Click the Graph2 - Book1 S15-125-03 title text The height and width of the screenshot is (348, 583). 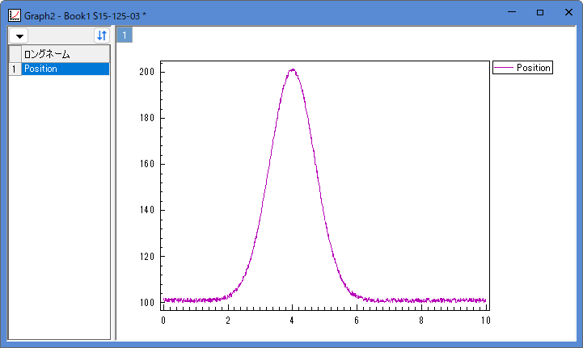coord(85,16)
